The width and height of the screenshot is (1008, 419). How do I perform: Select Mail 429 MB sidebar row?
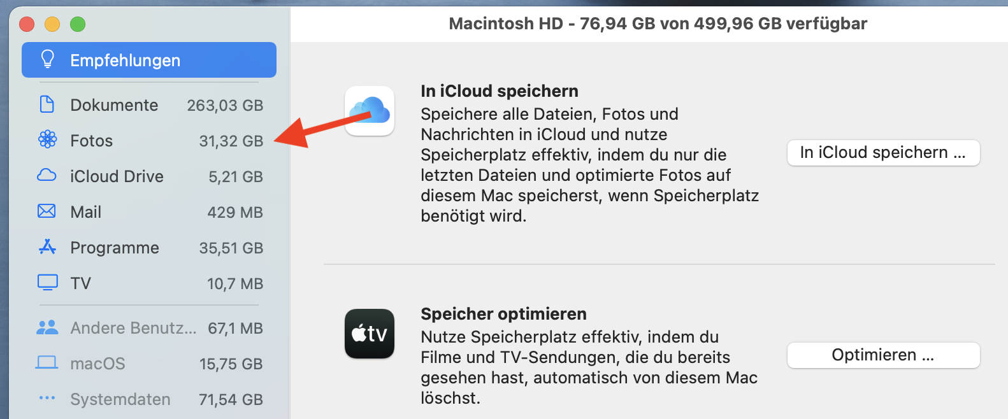click(149, 212)
